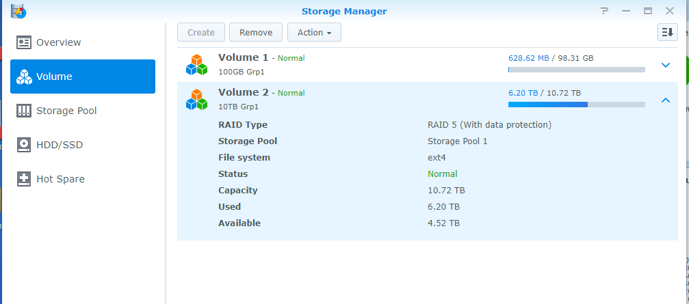Select the Volume 1 row title

[x=243, y=58]
